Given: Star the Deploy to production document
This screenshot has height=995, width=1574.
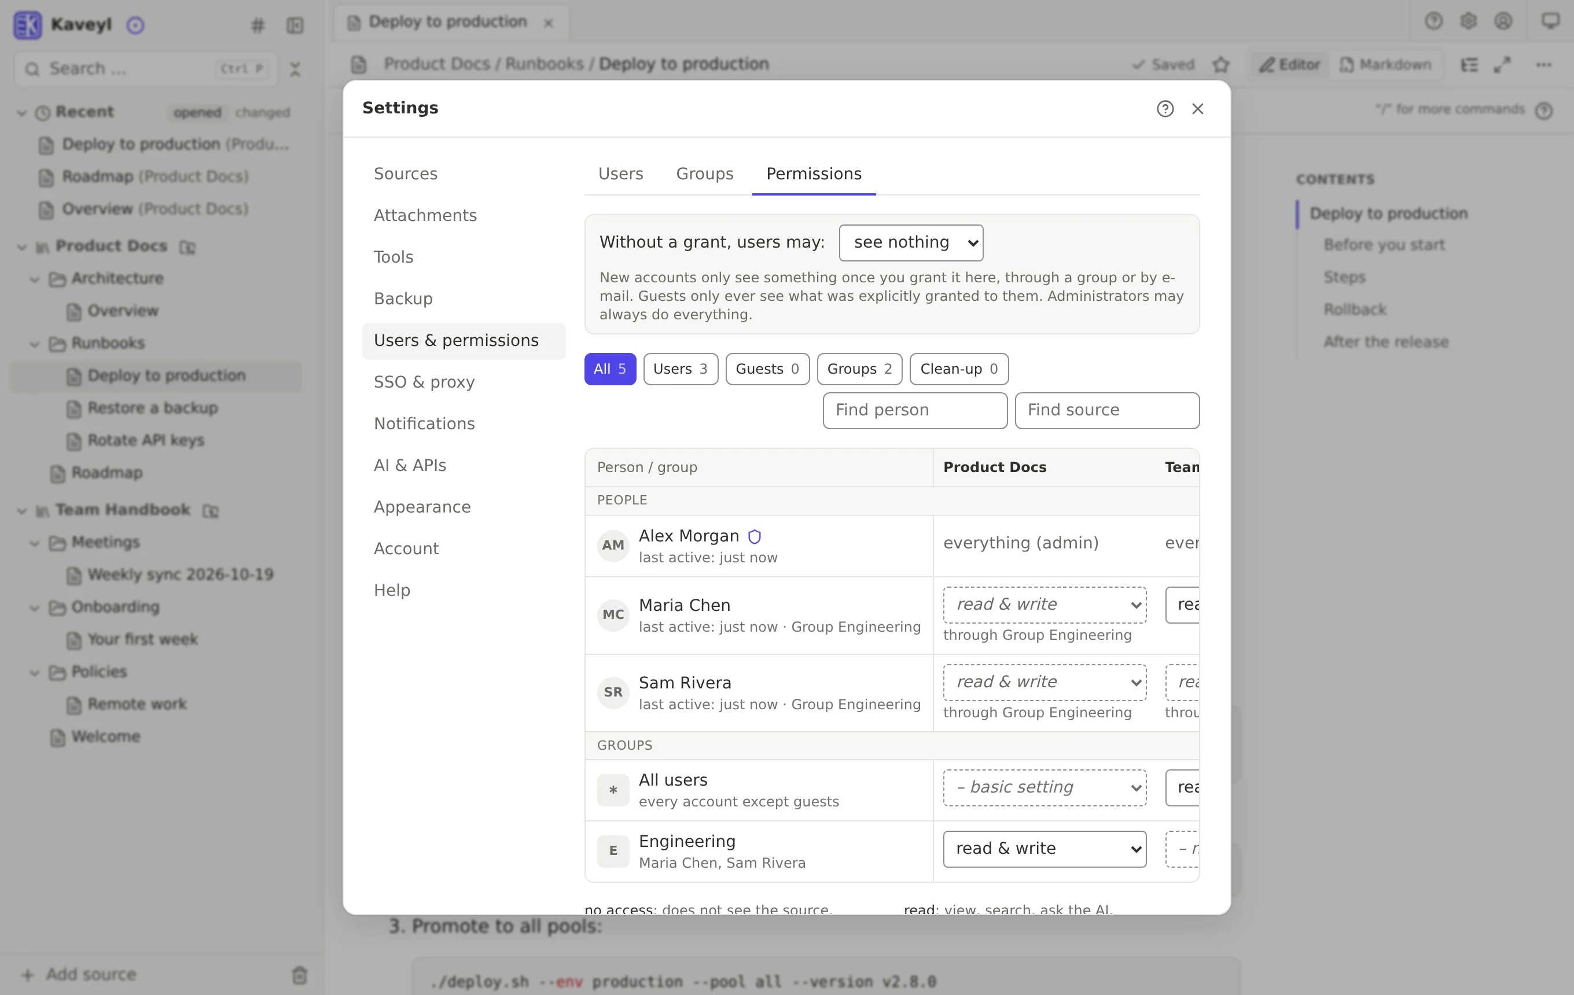Looking at the screenshot, I should click(x=1220, y=65).
